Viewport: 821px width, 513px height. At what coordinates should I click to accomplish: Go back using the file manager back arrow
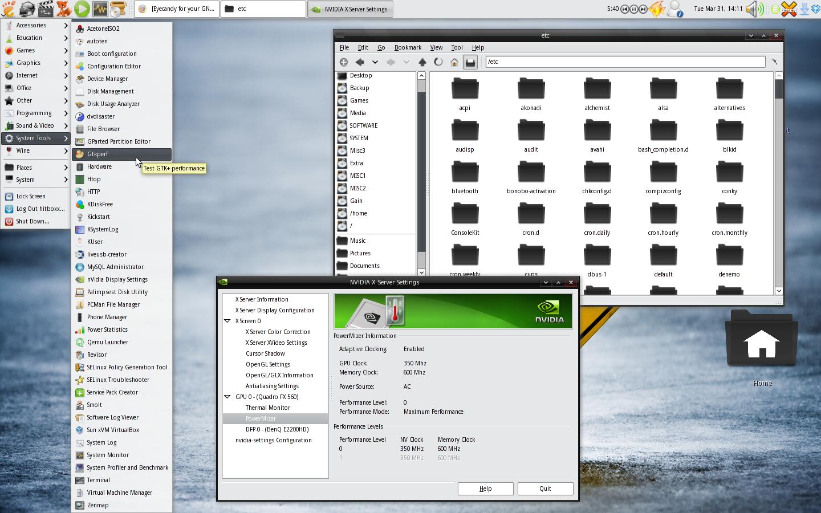pos(360,62)
